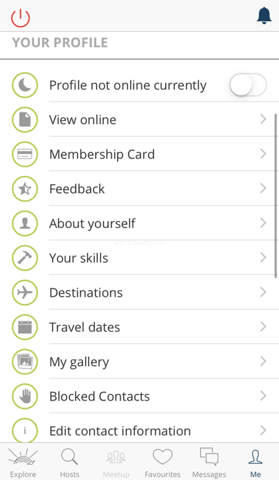
Task: Tap the photo stack gallery icon
Action: [25, 362]
